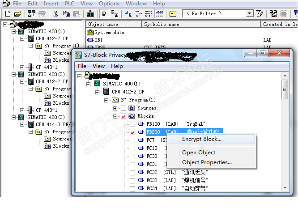The height and width of the screenshot is (208, 298).
Task: Click the filter funnel edit icon
Action: [259, 14]
